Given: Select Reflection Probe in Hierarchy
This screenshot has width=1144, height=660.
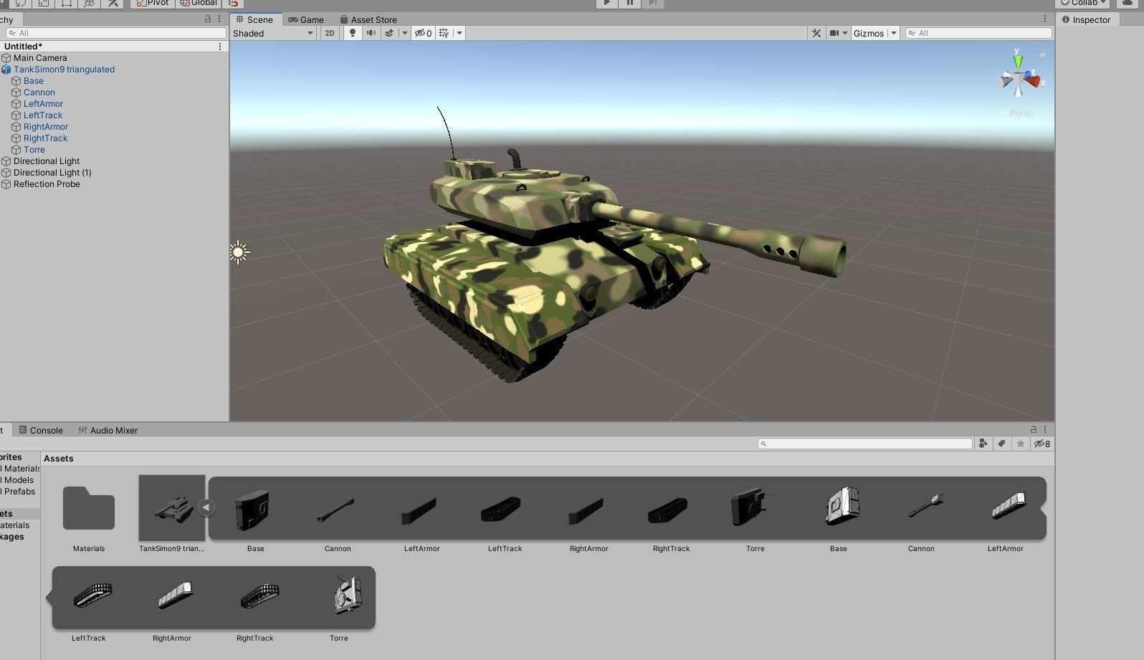Looking at the screenshot, I should tap(47, 184).
